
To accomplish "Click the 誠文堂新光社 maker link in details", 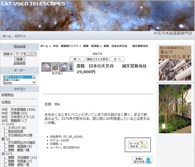I will tap(71, 147).
